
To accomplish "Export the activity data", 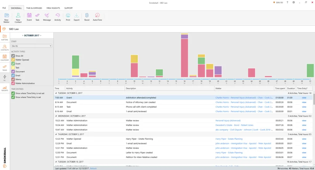I will (77, 17).
